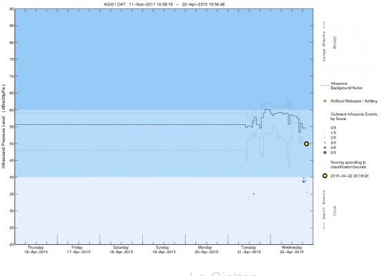Click the 4/5 score legend dot
The height and width of the screenshot is (276, 381).
coord(325,148)
